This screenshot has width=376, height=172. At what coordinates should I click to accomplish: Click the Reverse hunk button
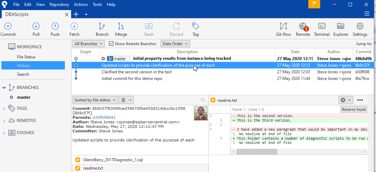(x=354, y=109)
